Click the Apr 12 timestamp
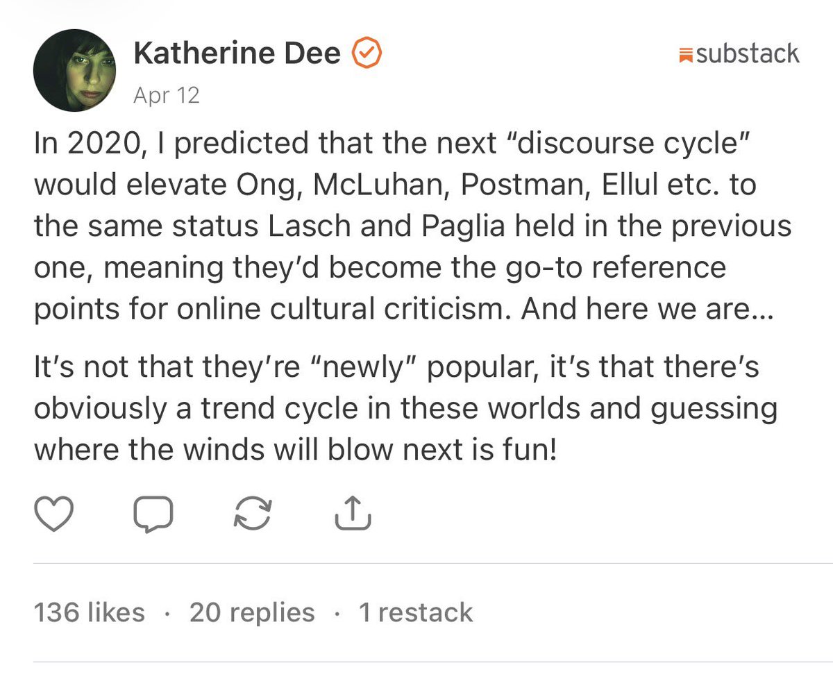This screenshot has width=833, height=681. click(166, 95)
